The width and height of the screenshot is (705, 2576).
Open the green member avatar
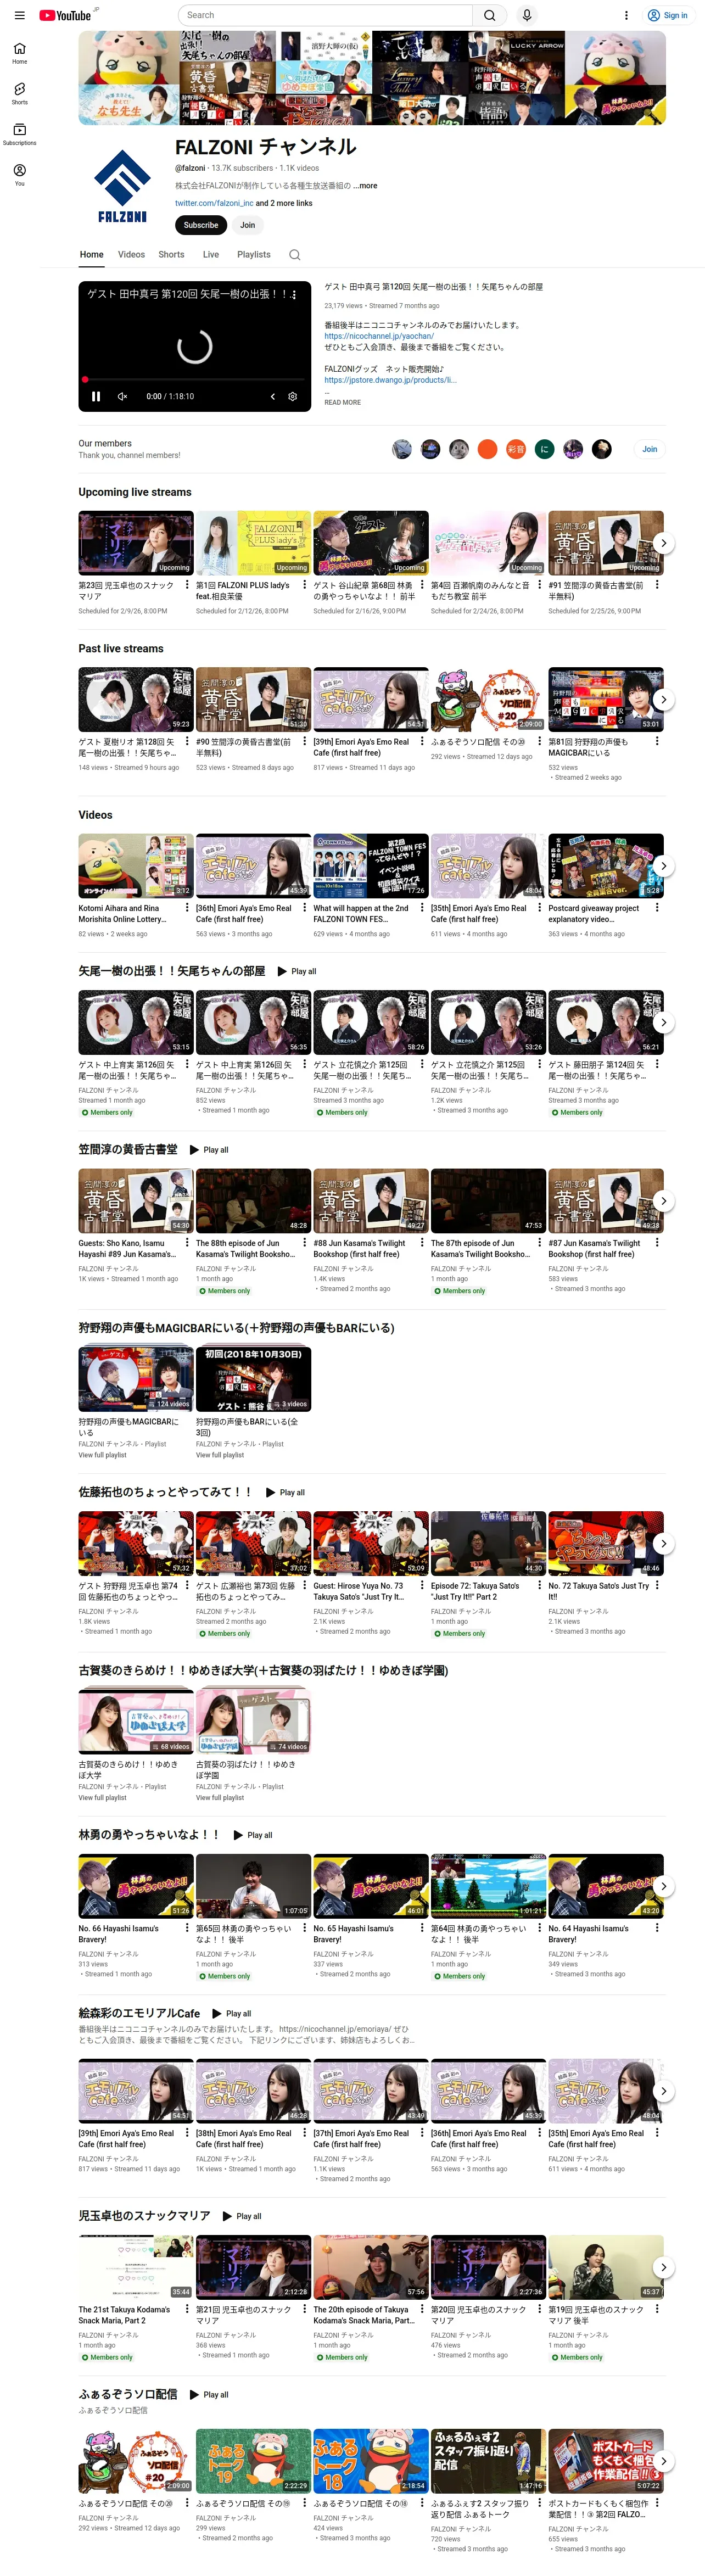pyautogui.click(x=544, y=449)
